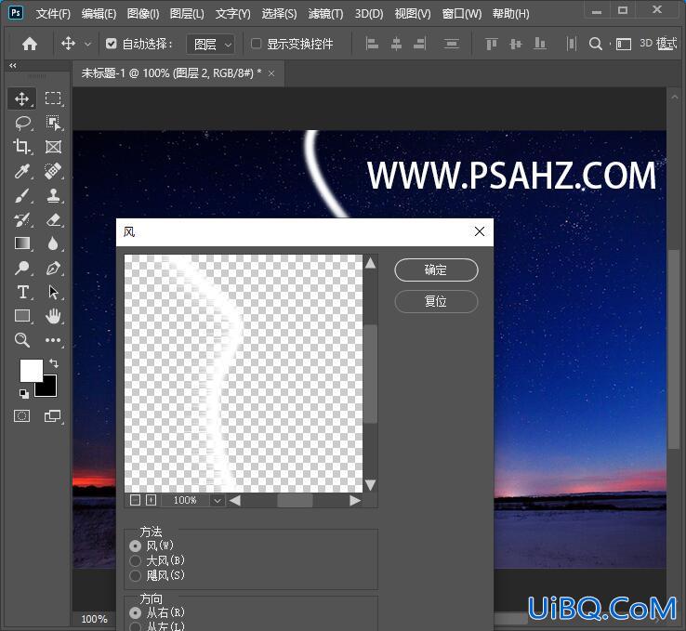Viewport: 686px width, 631px height.
Task: Align right edges in options bar
Action: click(x=419, y=44)
